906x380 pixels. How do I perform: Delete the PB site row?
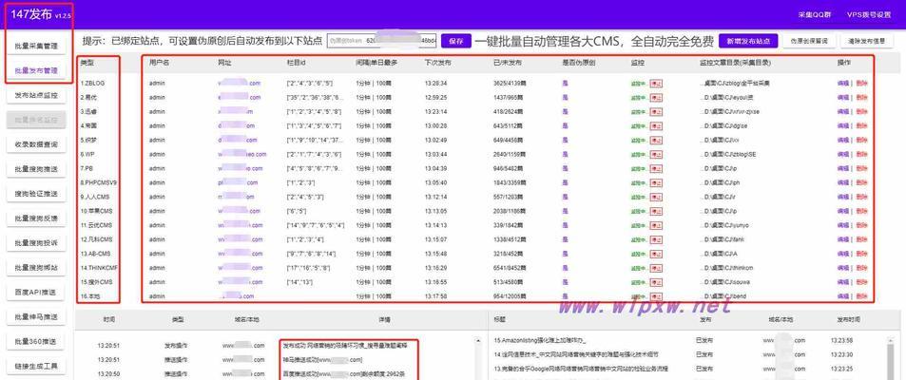click(x=861, y=169)
